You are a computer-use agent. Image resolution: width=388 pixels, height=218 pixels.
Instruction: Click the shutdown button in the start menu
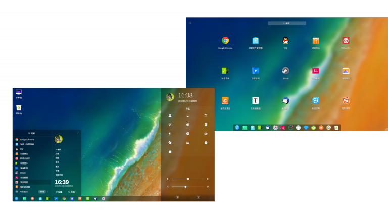(x=72, y=192)
